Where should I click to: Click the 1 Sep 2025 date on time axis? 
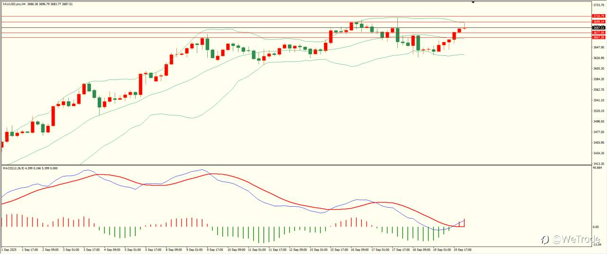(x=9, y=249)
